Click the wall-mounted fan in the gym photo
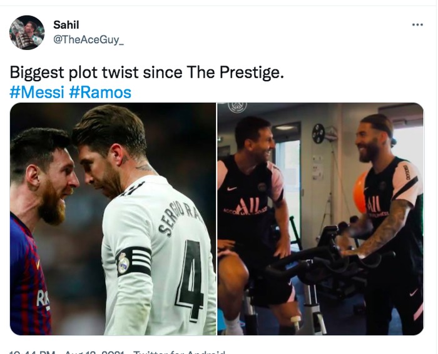 coord(318,133)
